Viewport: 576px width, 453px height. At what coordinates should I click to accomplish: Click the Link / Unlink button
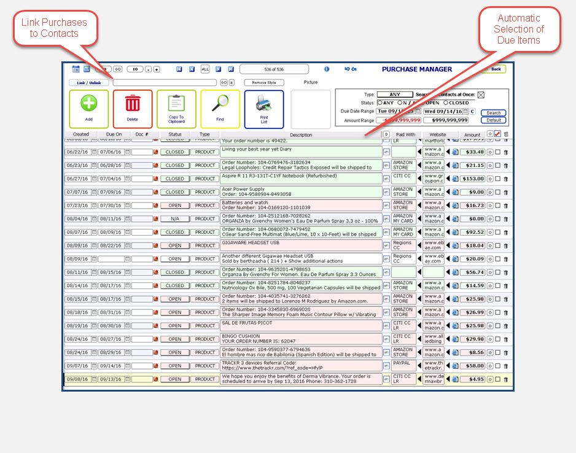pos(88,82)
